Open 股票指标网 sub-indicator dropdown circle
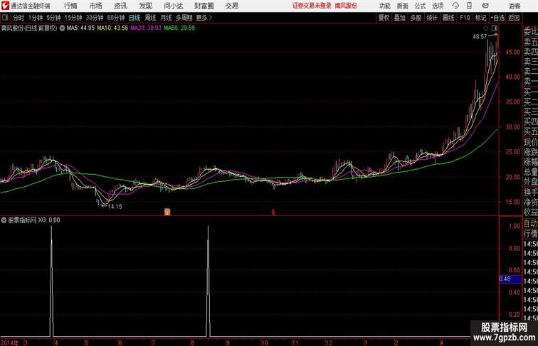This screenshot has height=346, width=538. point(4,220)
